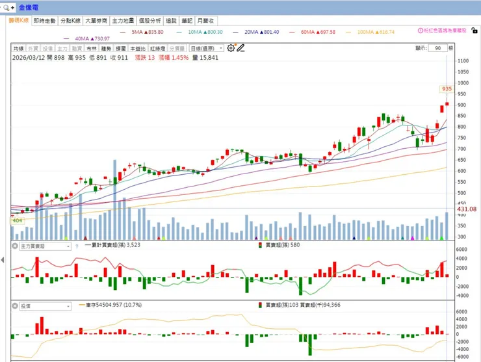This screenshot has height=362, width=481.
Task: Open the question-mark help for 主力買賣超
Action: (77, 246)
